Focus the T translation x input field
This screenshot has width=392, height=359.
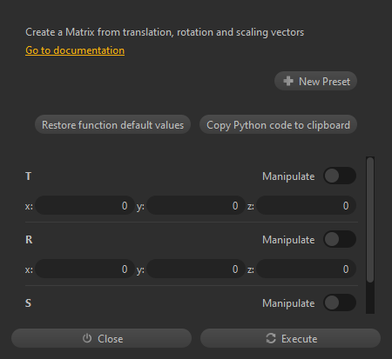[84, 205]
